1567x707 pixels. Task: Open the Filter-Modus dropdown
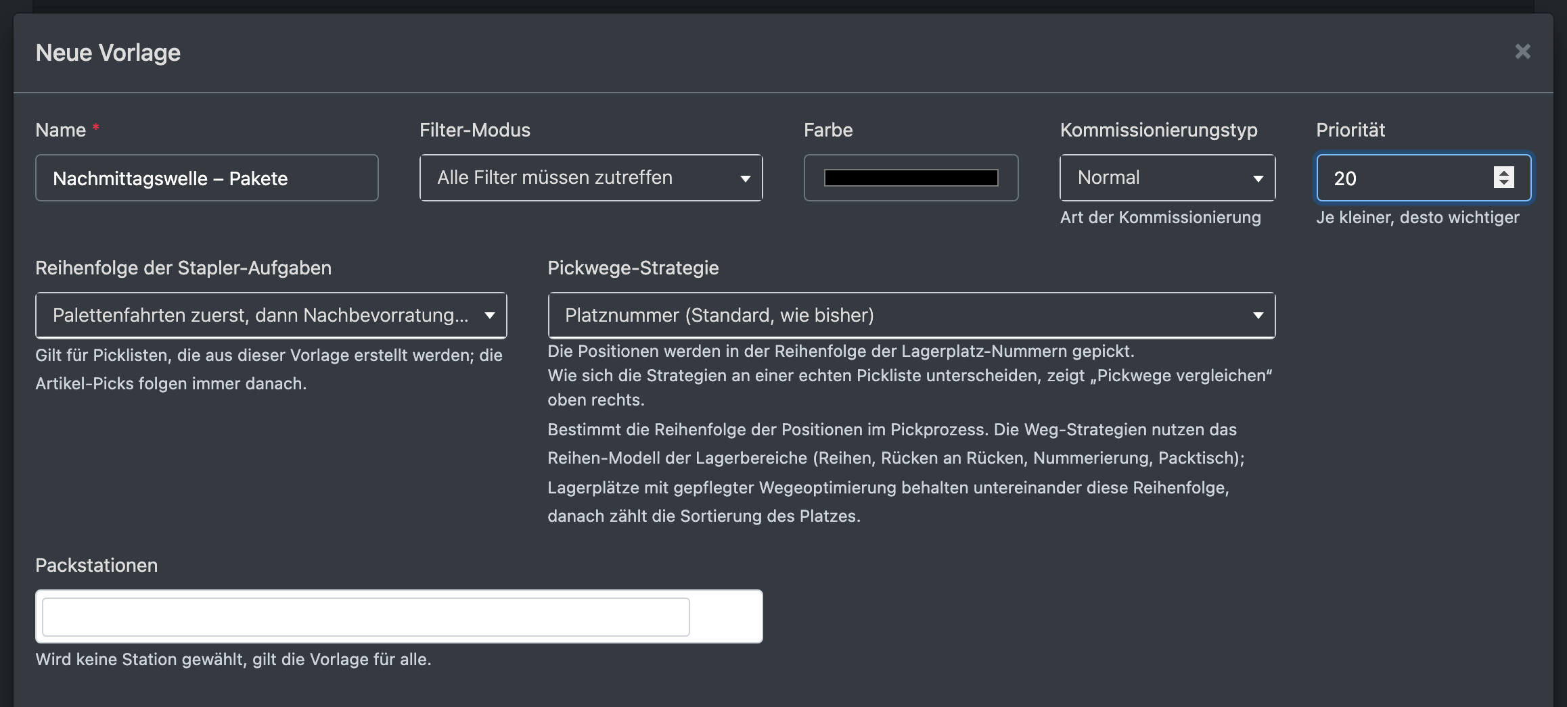click(591, 178)
